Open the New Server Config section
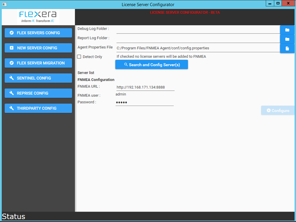Viewport: 296px width, 222px height. 38,48
